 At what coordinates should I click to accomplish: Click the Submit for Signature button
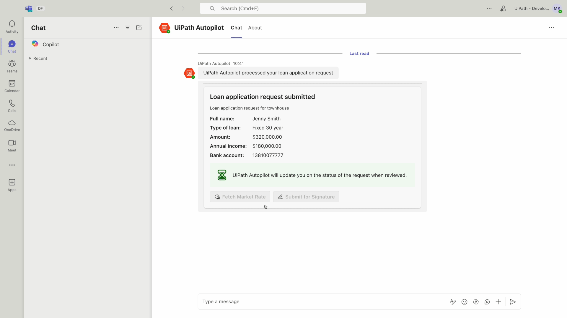(x=306, y=196)
